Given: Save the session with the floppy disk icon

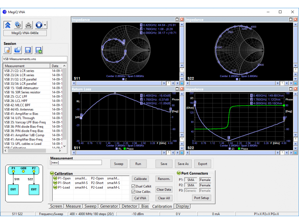Looking at the screenshot, I should click(x=28, y=50).
